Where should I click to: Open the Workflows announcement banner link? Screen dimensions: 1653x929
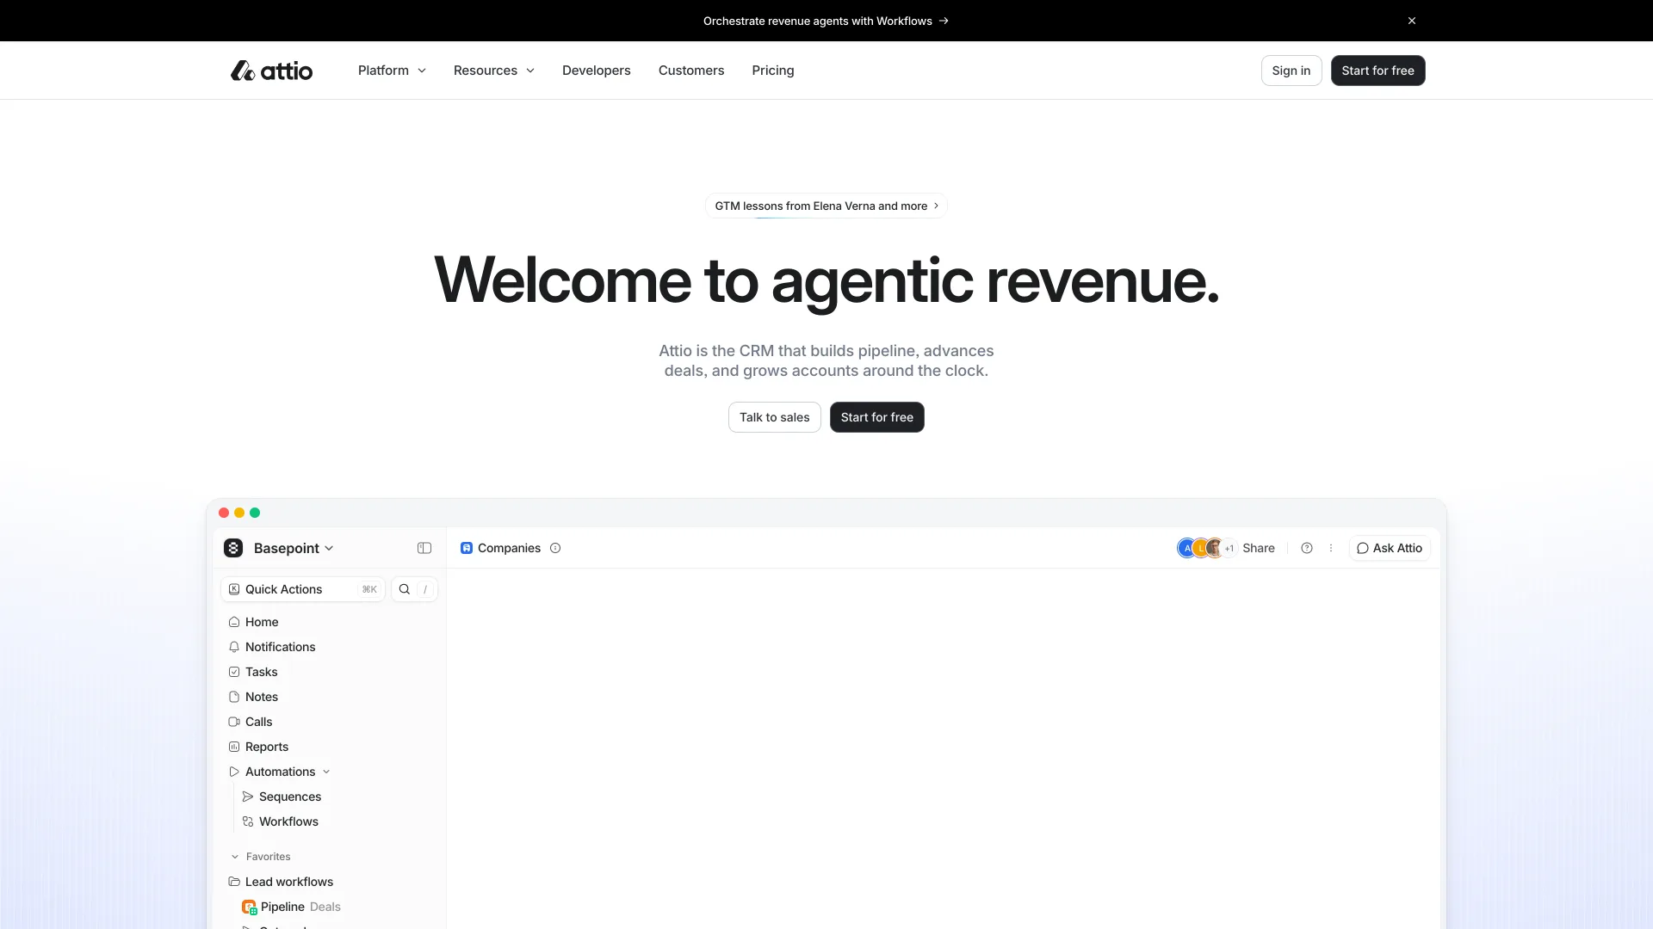pos(826,21)
